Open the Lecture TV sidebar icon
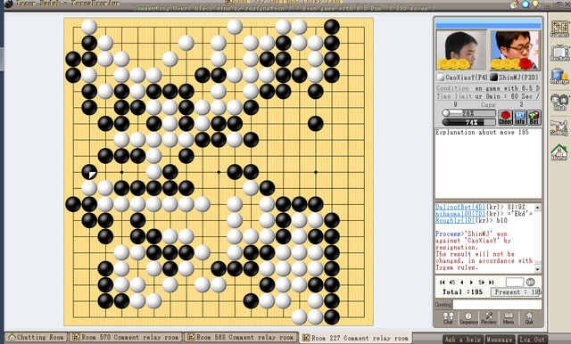 click(x=559, y=53)
